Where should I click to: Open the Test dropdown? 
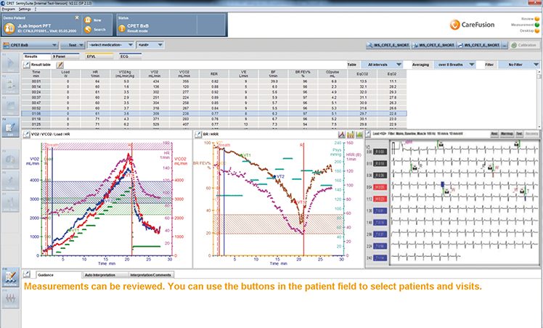point(73,45)
